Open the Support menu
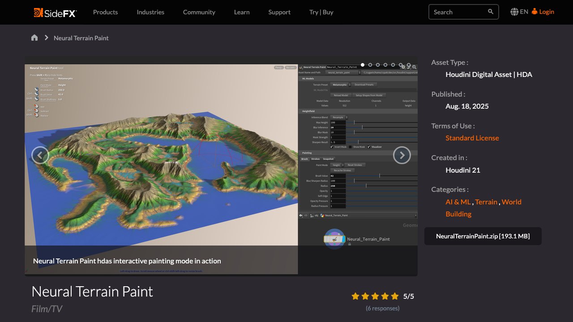 pyautogui.click(x=279, y=12)
